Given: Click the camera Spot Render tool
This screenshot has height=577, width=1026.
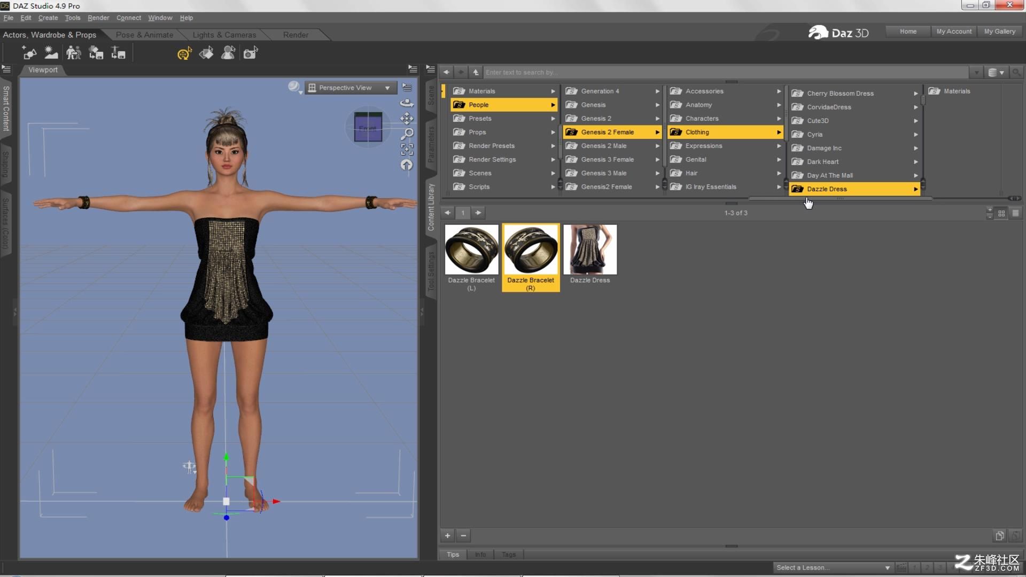Looking at the screenshot, I should point(251,53).
